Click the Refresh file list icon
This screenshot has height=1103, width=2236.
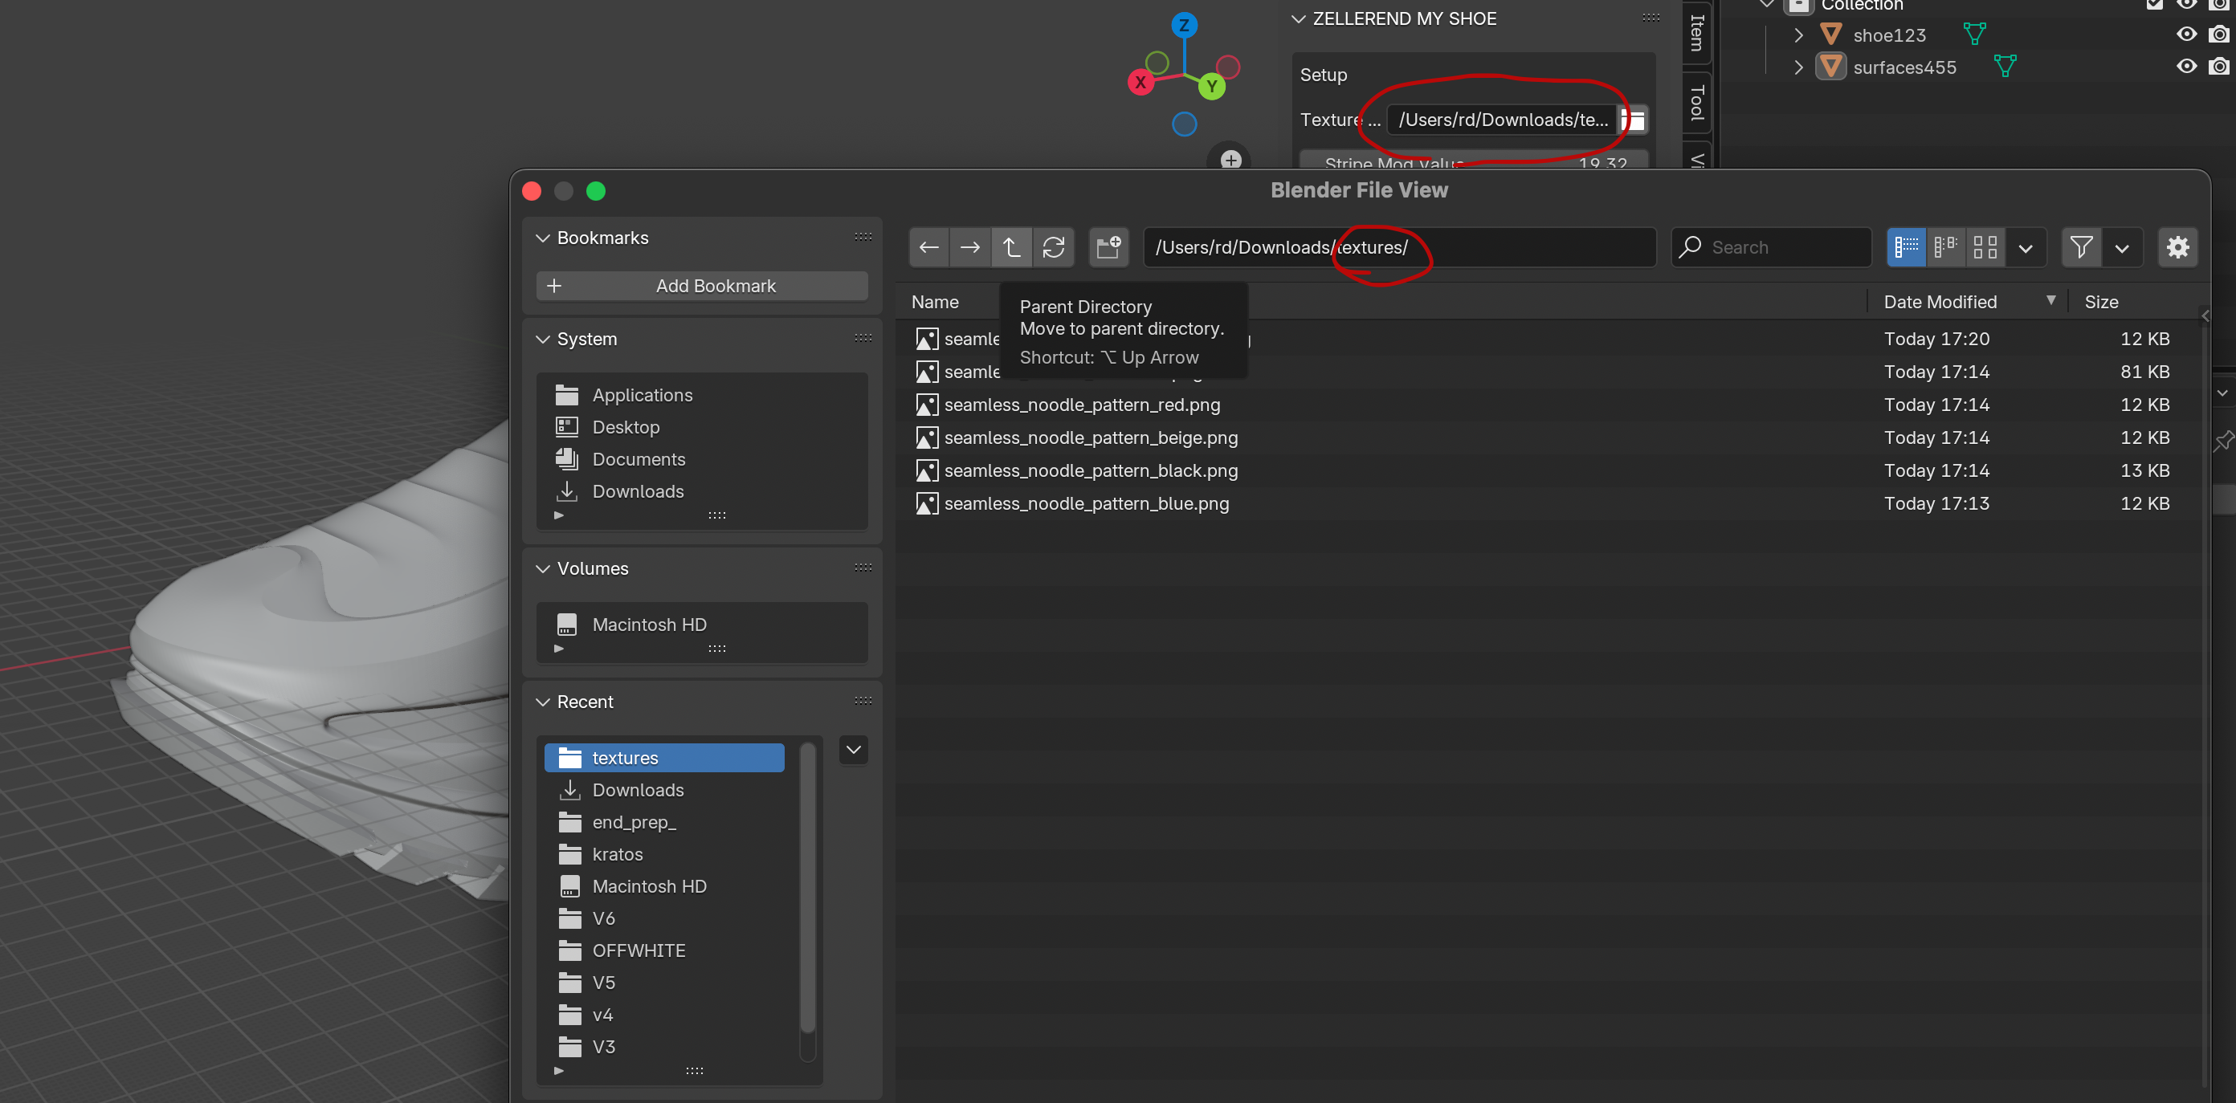(x=1053, y=247)
